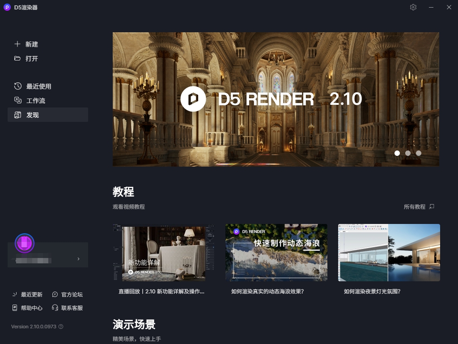This screenshot has height=344, width=458.
Task: View 所有教程 link
Action: [415, 206]
